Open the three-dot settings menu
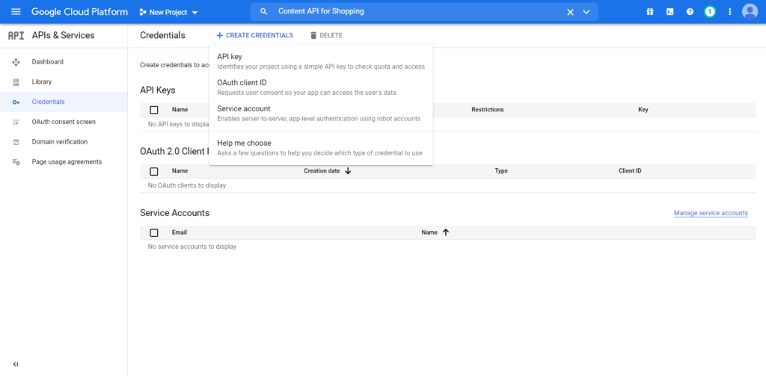This screenshot has width=766, height=376. click(730, 12)
